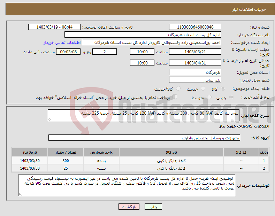Select the کالا/خدمت radio button
The height and width of the screenshot is (216, 275).
tap(178, 88)
